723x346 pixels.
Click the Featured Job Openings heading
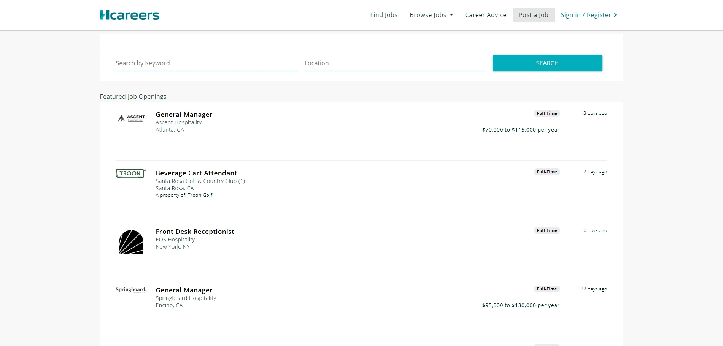(133, 97)
